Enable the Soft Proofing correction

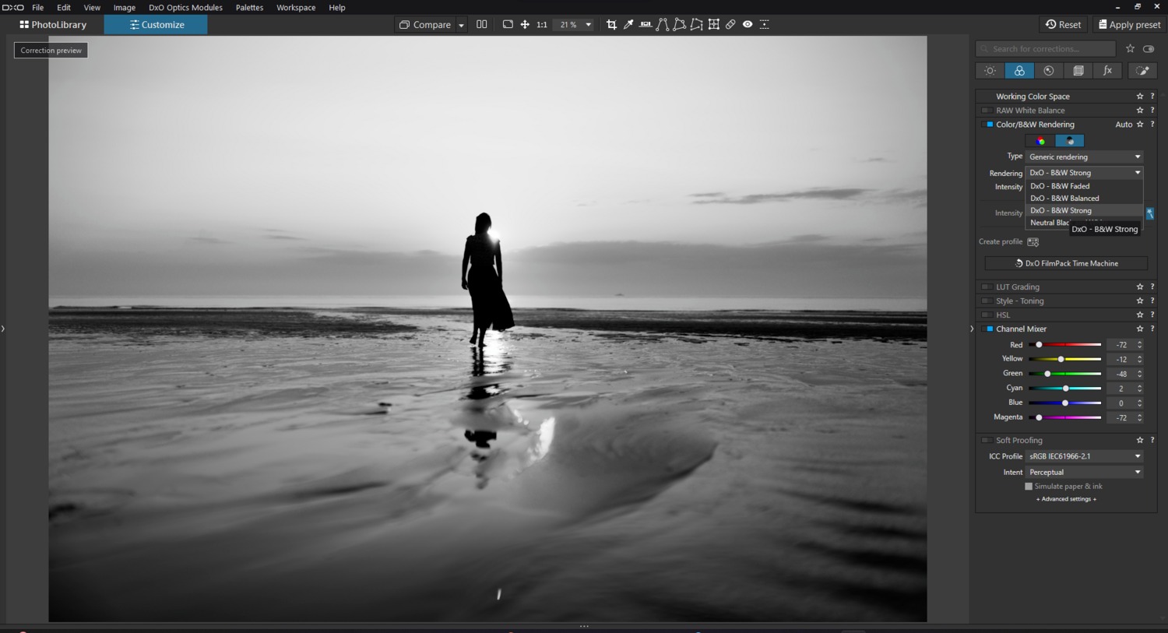987,441
